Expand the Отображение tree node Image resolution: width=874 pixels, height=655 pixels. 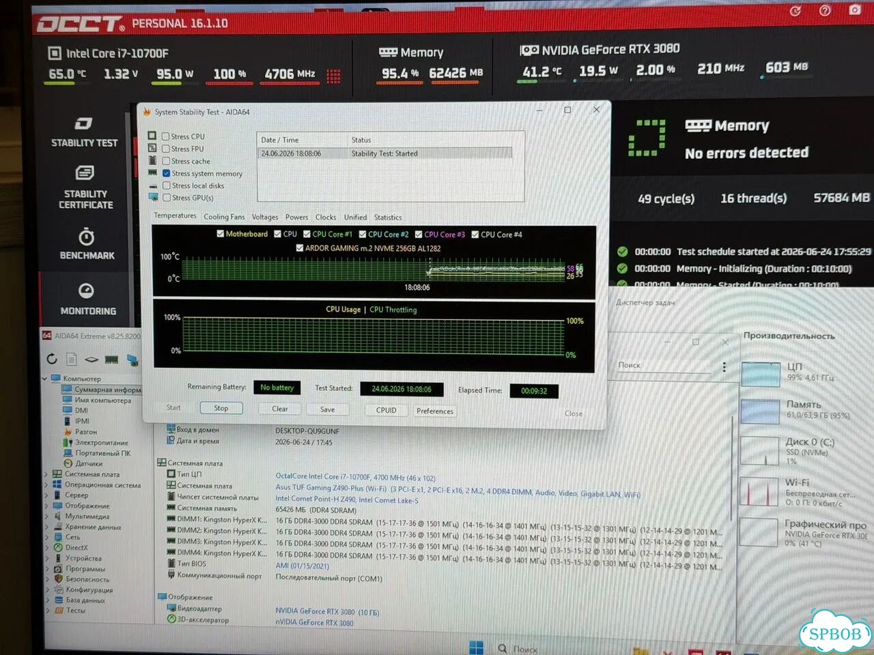46,506
